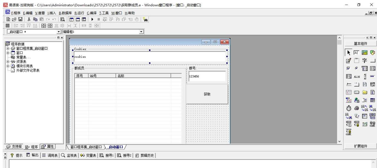Screen dimensions: 377x168
Task: Select the group box component
Action: 357,61
